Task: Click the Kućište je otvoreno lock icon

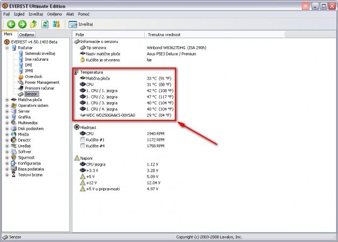Action: pyautogui.click(x=82, y=60)
